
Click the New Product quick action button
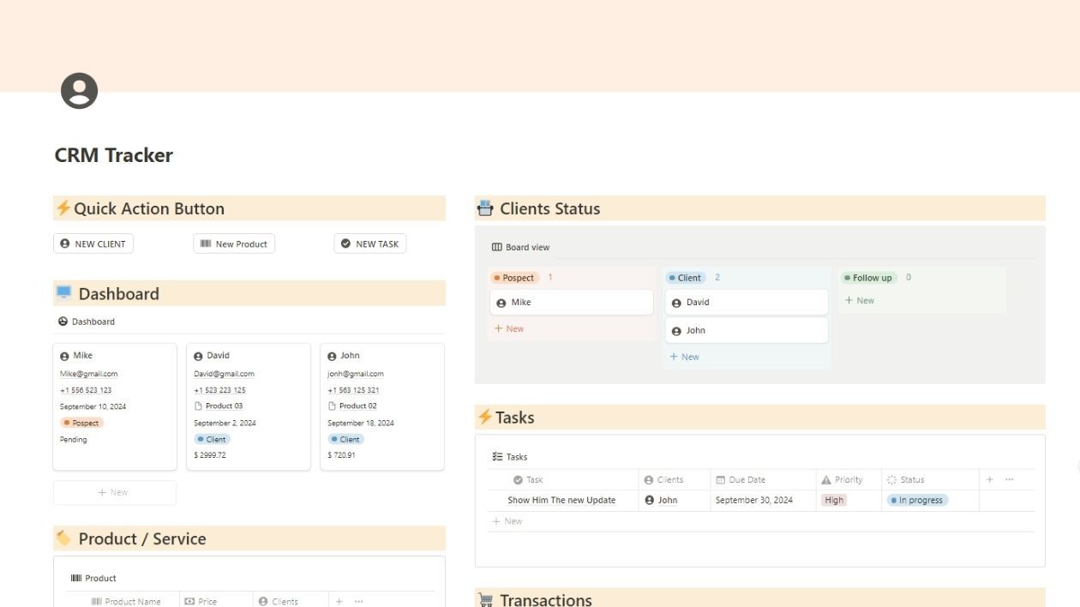click(234, 244)
